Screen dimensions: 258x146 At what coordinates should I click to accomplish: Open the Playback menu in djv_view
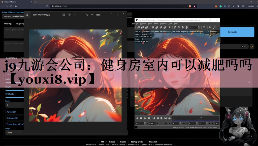point(163,24)
